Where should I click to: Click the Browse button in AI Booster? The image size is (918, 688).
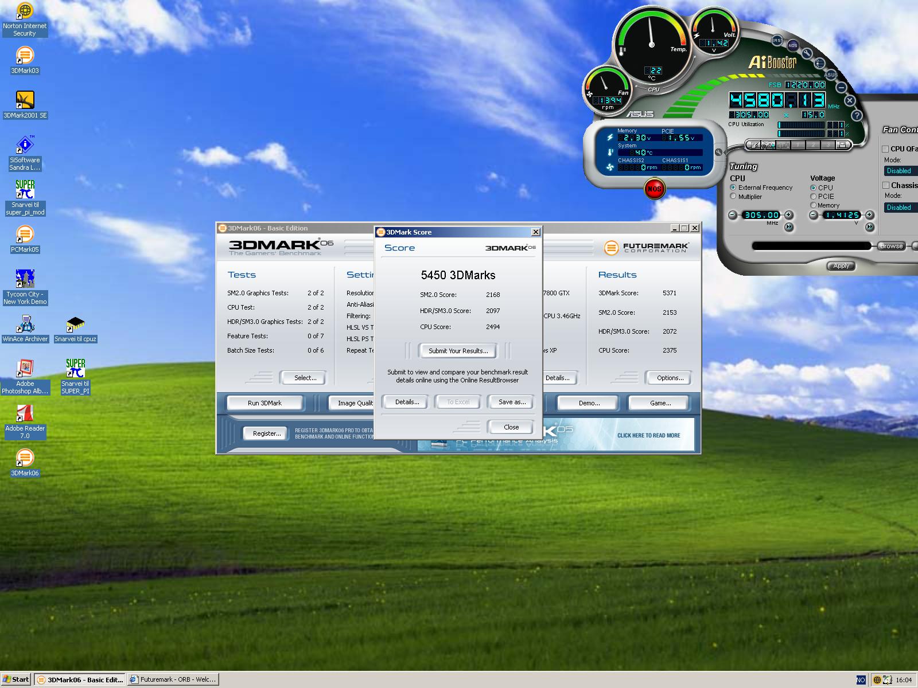[891, 246]
